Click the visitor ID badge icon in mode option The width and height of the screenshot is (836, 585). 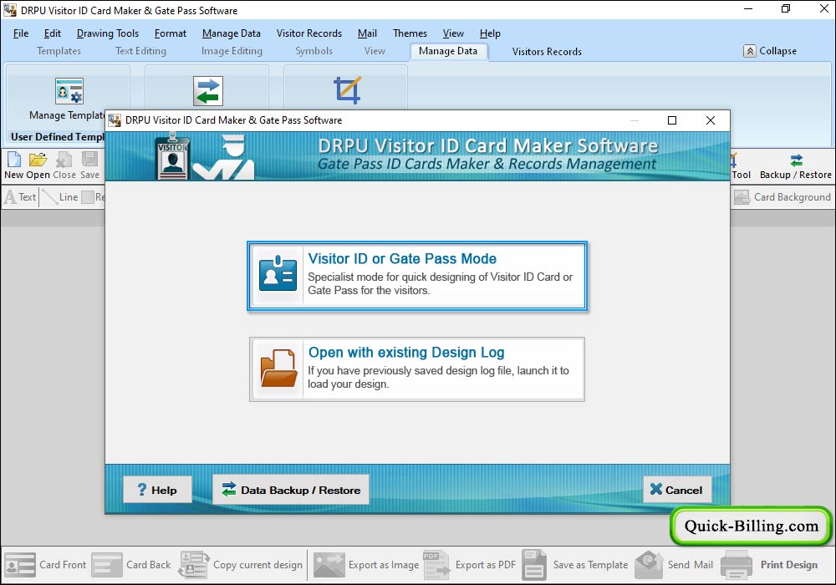pyautogui.click(x=278, y=274)
